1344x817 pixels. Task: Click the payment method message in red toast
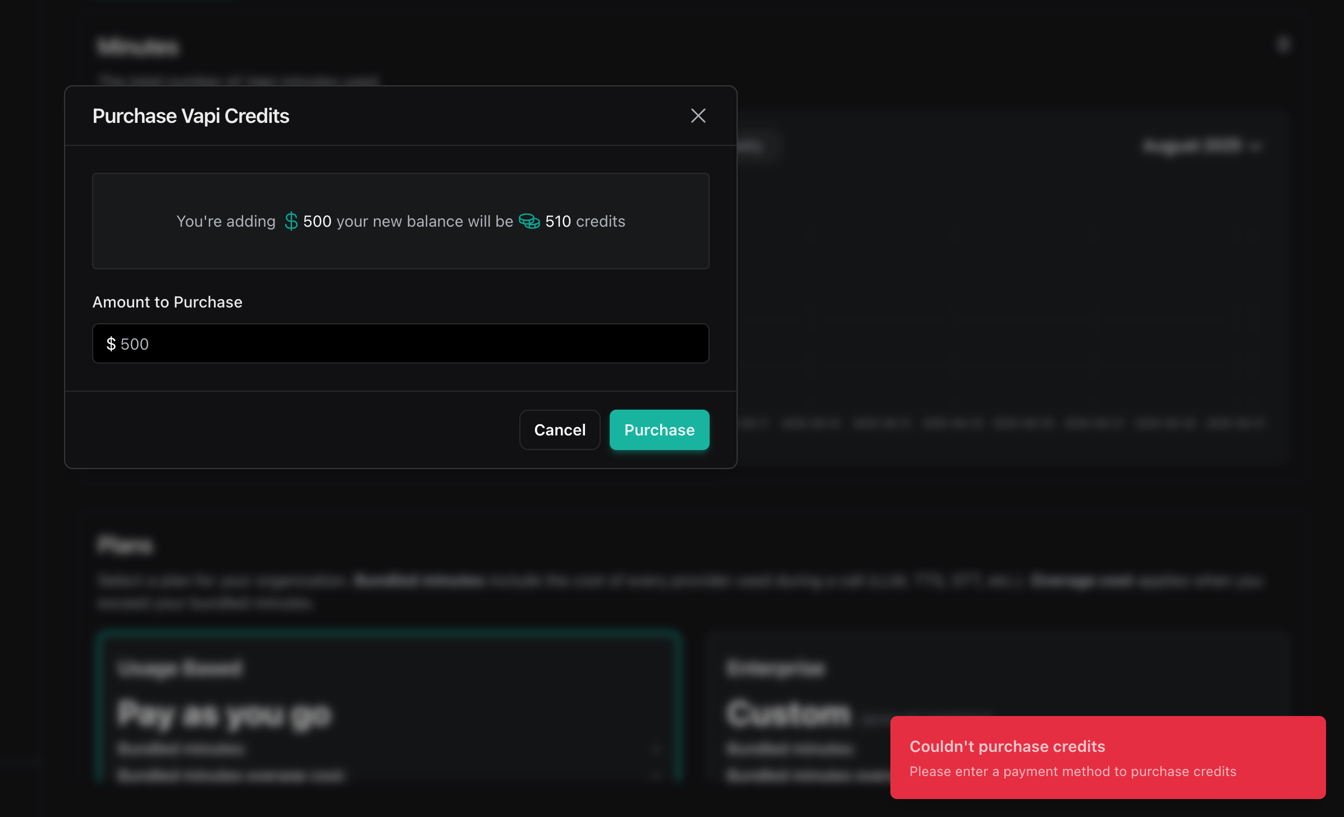[x=1072, y=772]
